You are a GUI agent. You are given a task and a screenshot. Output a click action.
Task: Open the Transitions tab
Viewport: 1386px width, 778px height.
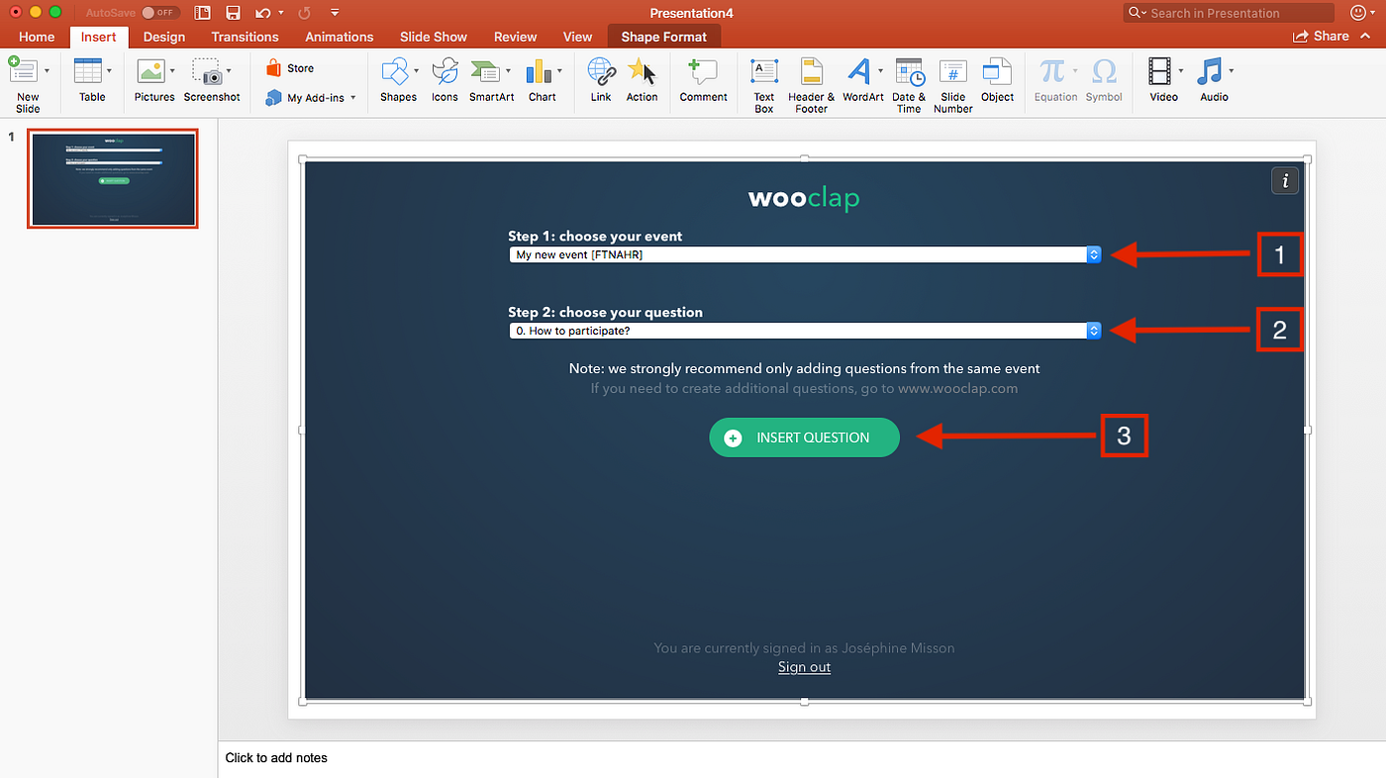(x=245, y=37)
